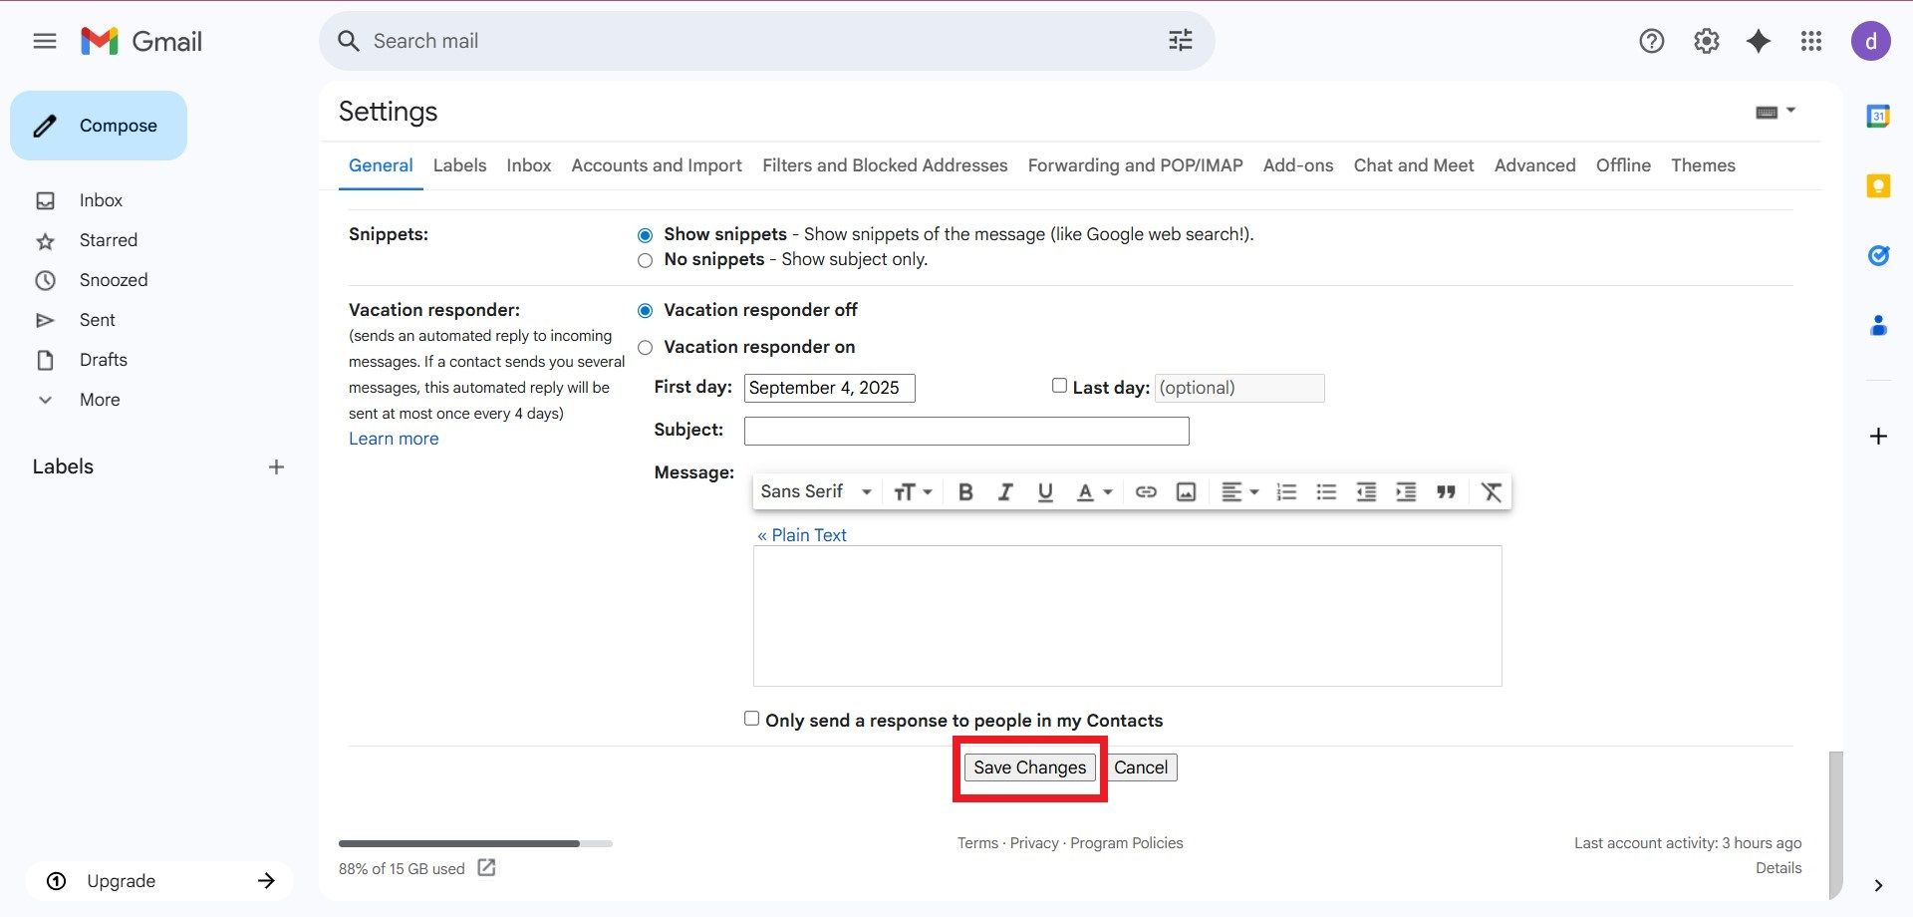Check Only send response to Contacts
Image resolution: width=1913 pixels, height=917 pixels.
[752, 719]
